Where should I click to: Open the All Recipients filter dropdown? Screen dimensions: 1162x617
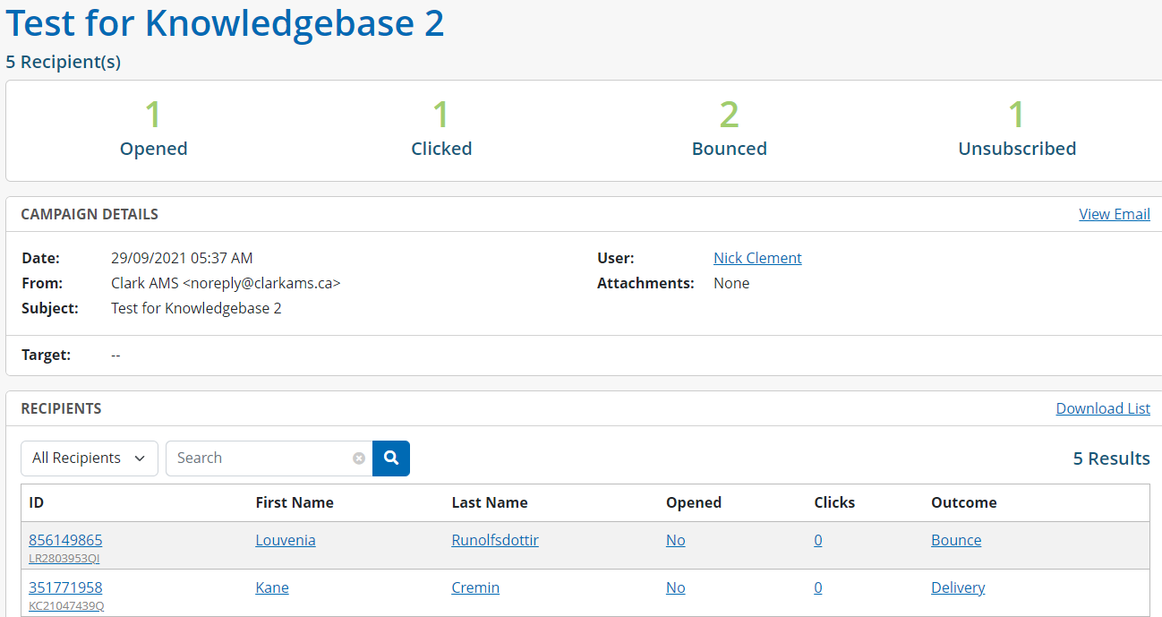click(90, 458)
